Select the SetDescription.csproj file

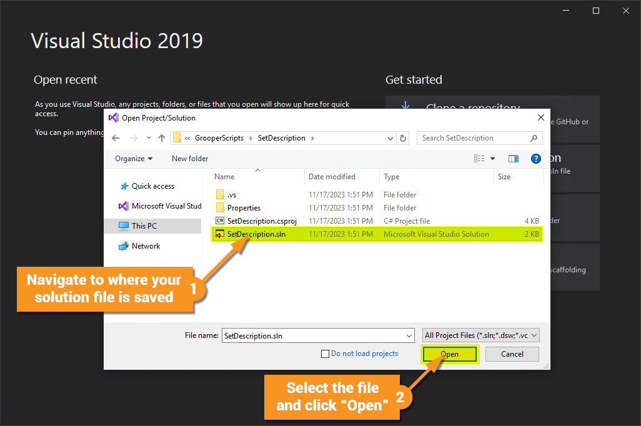pyautogui.click(x=377, y=221)
